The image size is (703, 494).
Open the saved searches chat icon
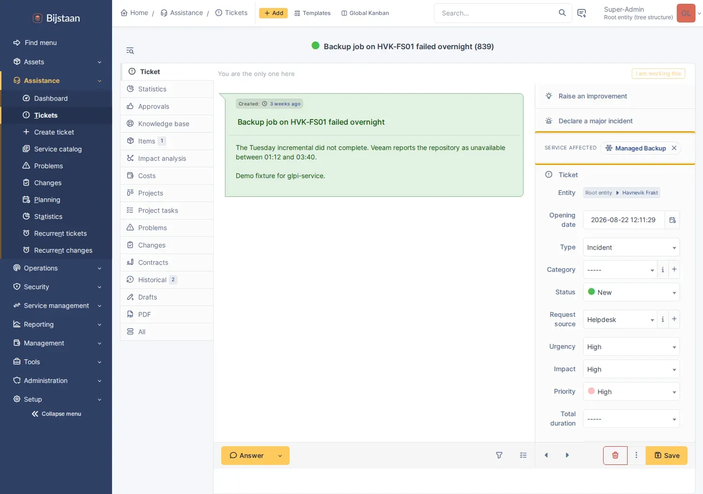(582, 13)
